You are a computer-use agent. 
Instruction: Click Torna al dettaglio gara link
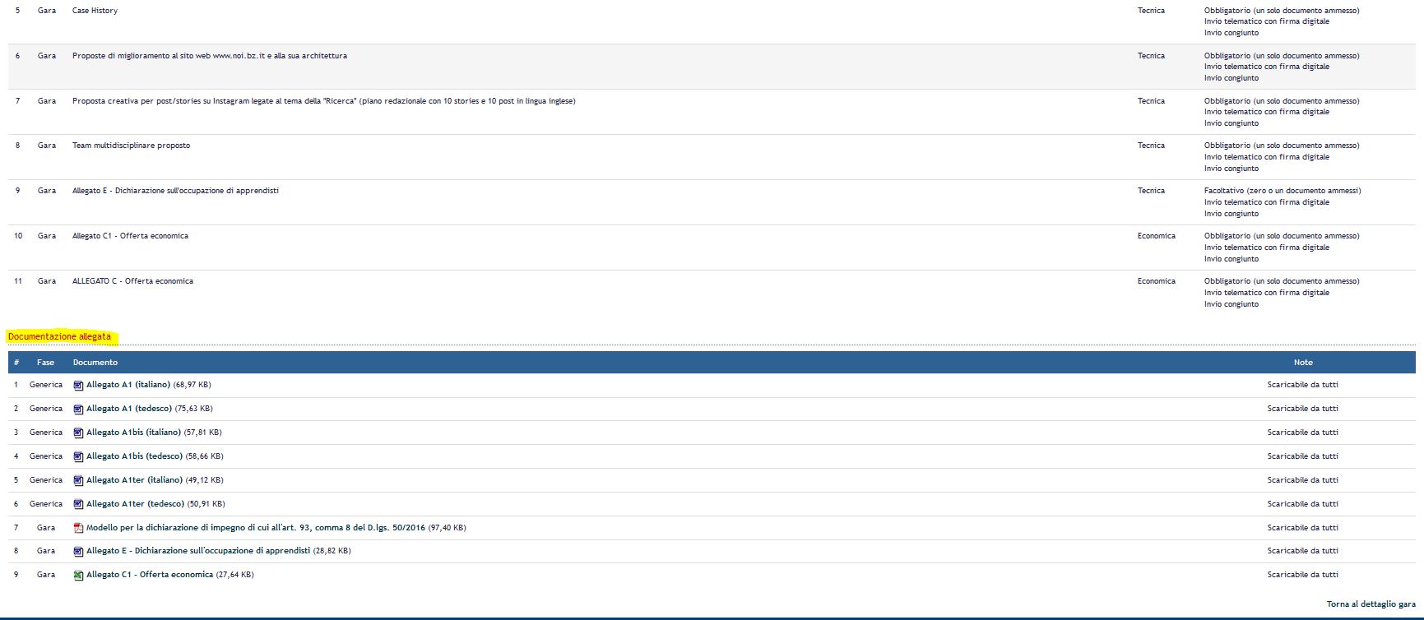(1371, 604)
